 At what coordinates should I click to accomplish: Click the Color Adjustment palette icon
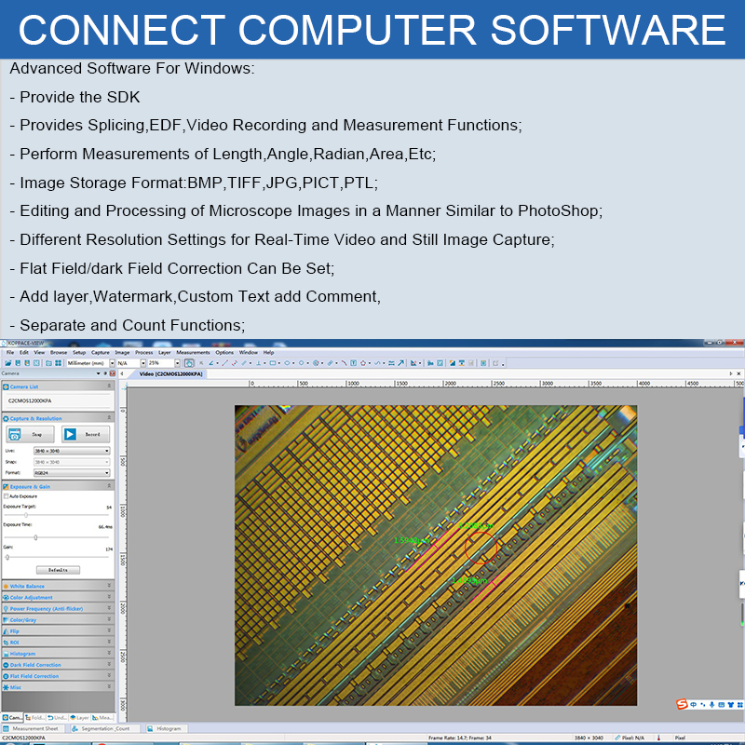(6, 597)
